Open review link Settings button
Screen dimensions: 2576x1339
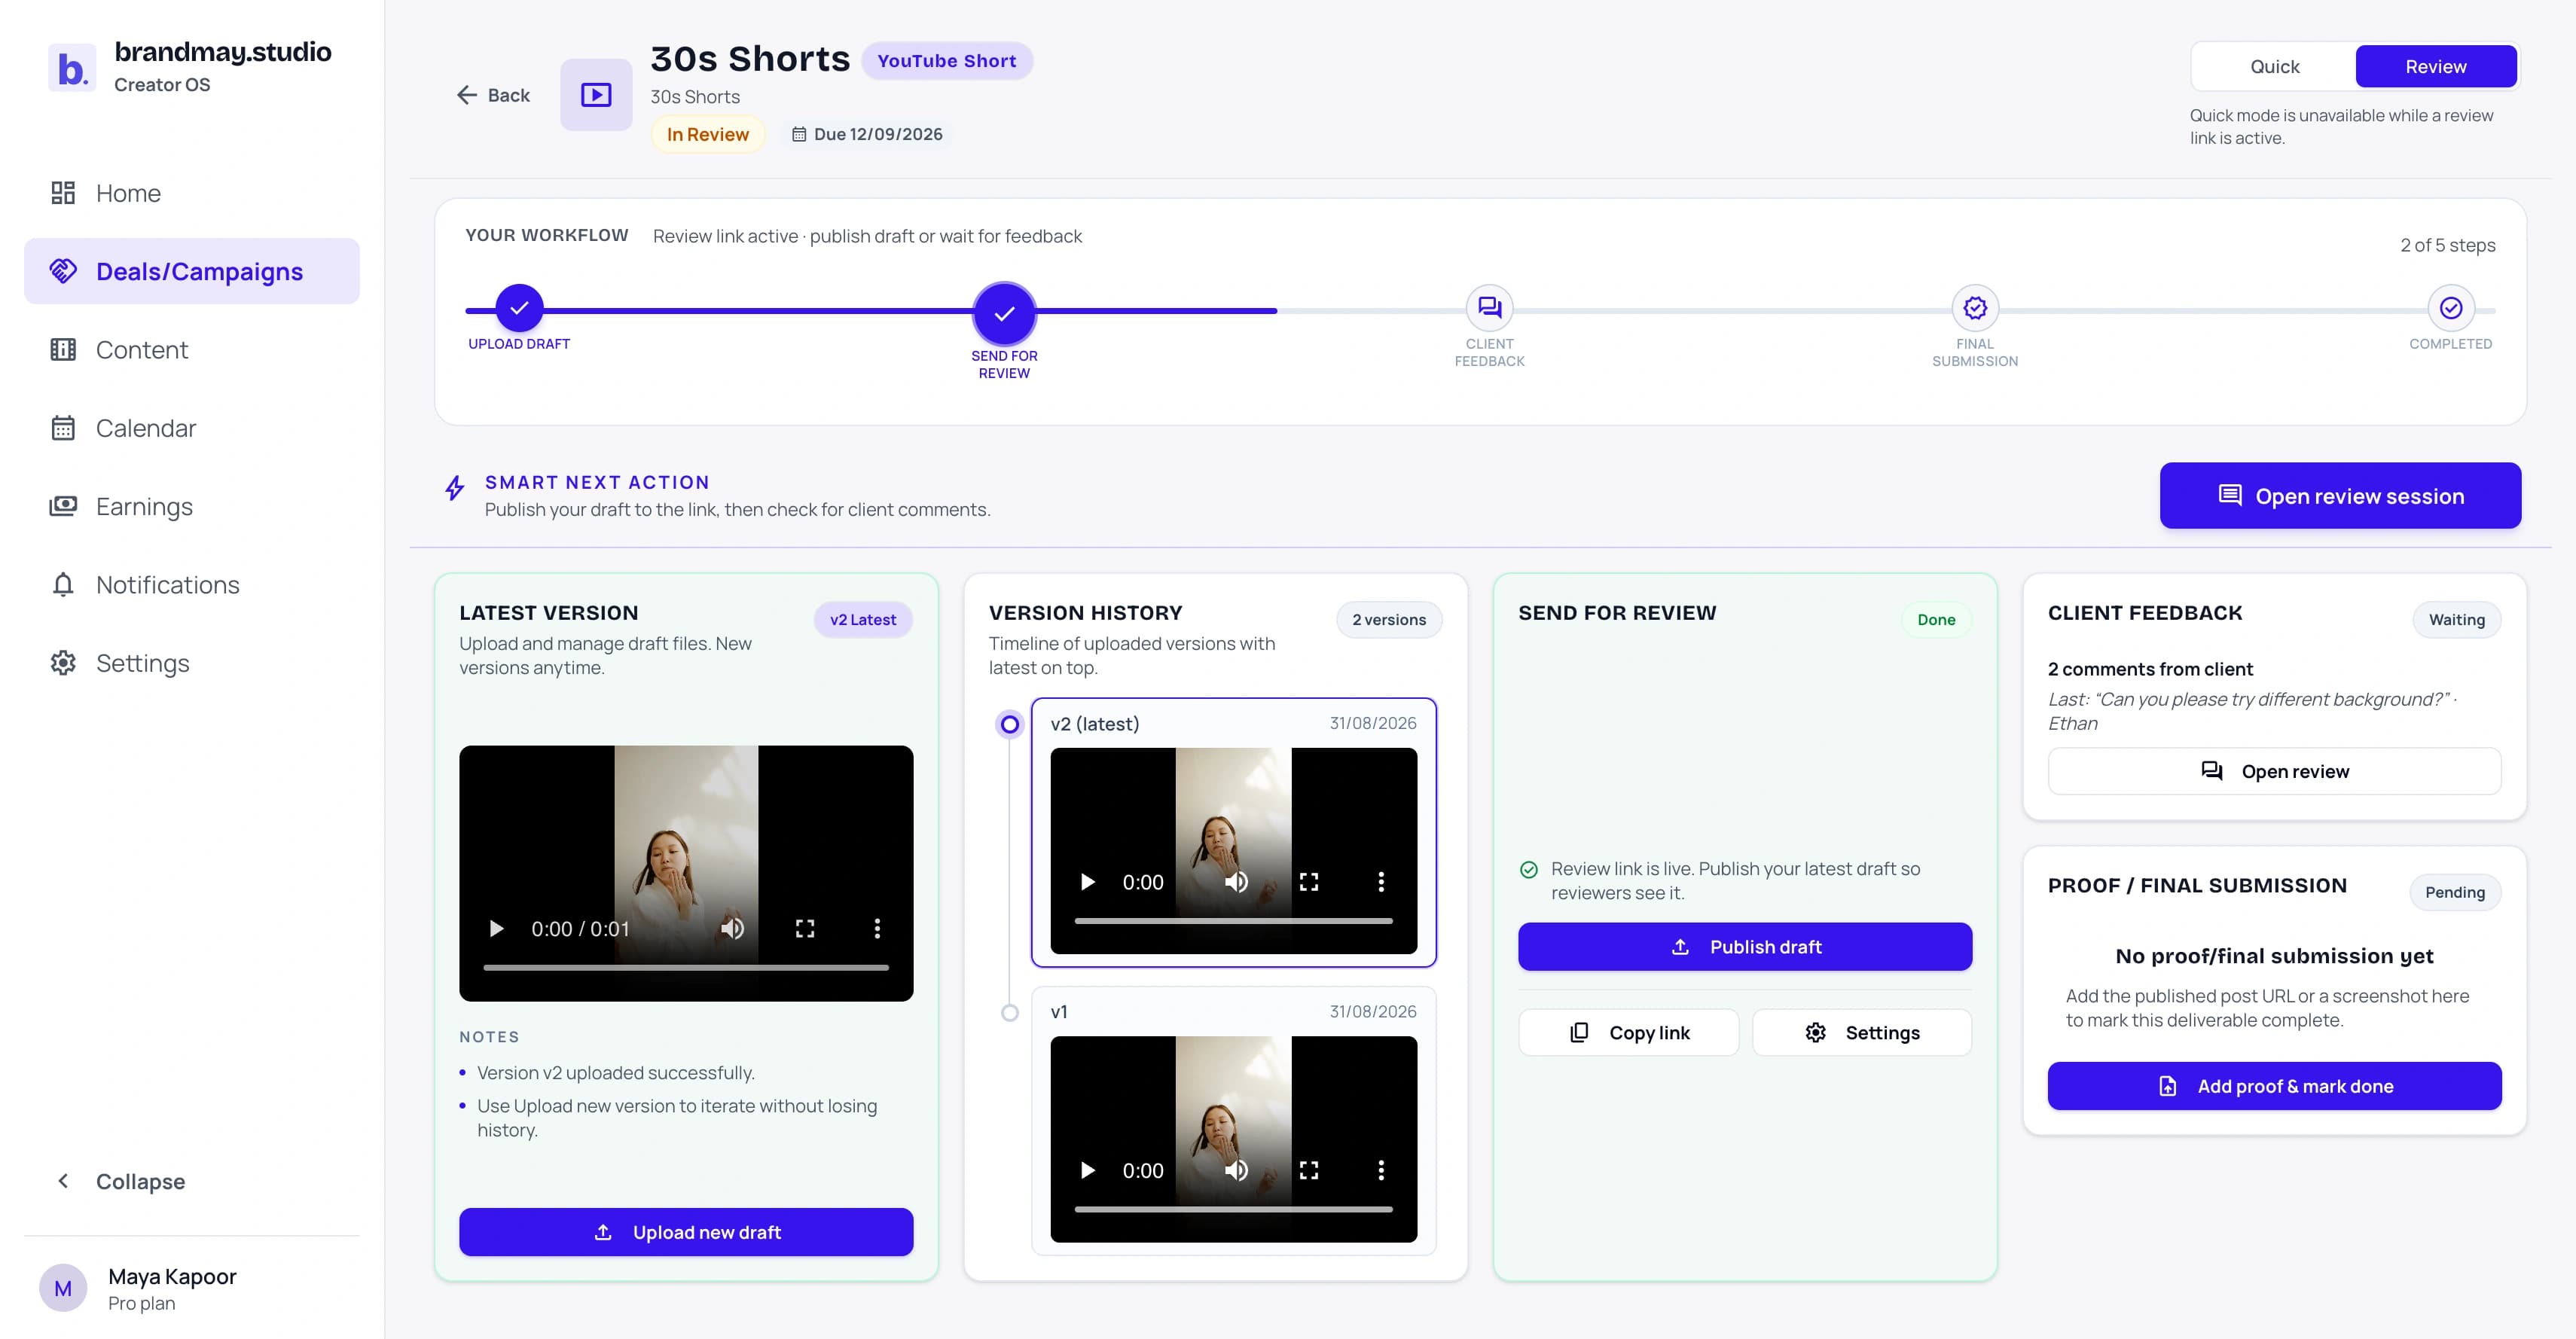(x=1862, y=1032)
